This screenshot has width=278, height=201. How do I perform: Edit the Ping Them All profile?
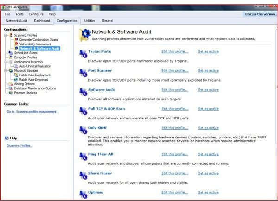pos(175,154)
